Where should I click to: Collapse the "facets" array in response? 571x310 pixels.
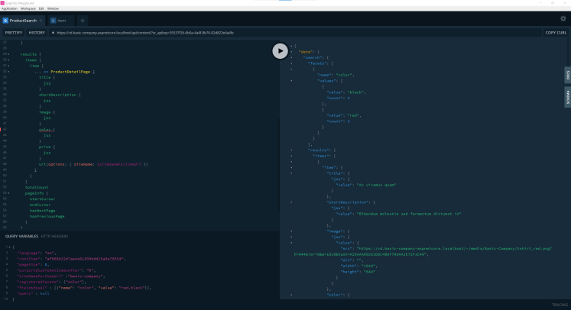tap(291, 63)
